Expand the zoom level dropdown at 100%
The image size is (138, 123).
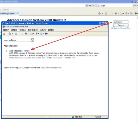pyautogui.click(x=104, y=117)
